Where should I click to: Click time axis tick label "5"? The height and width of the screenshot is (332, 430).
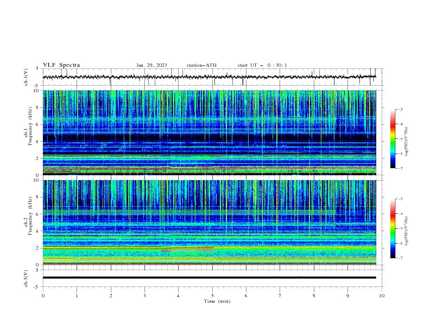212,296
